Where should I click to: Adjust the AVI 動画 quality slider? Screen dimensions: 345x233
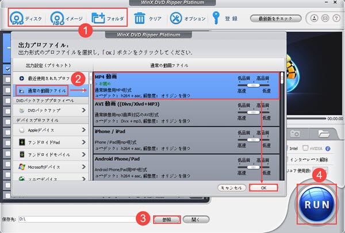click(254, 112)
